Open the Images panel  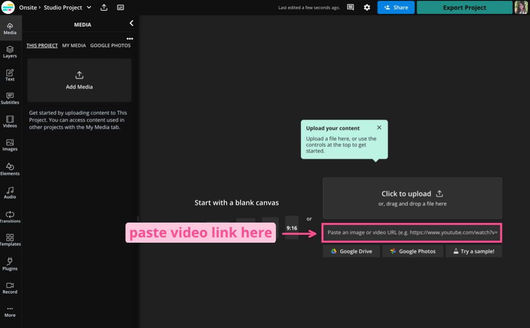[10, 145]
